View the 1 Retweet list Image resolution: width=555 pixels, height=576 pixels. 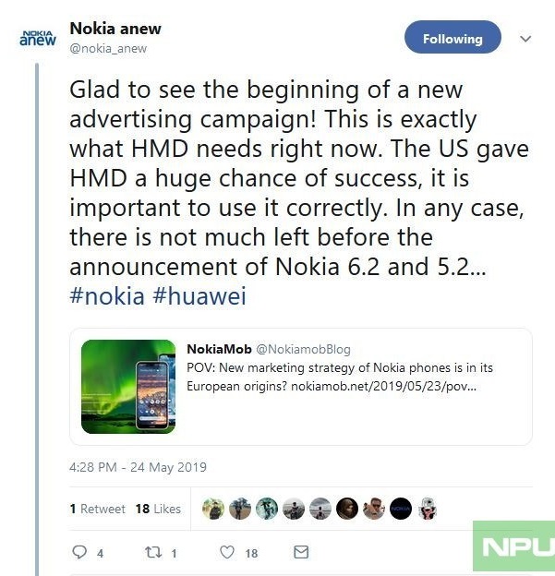tap(97, 509)
